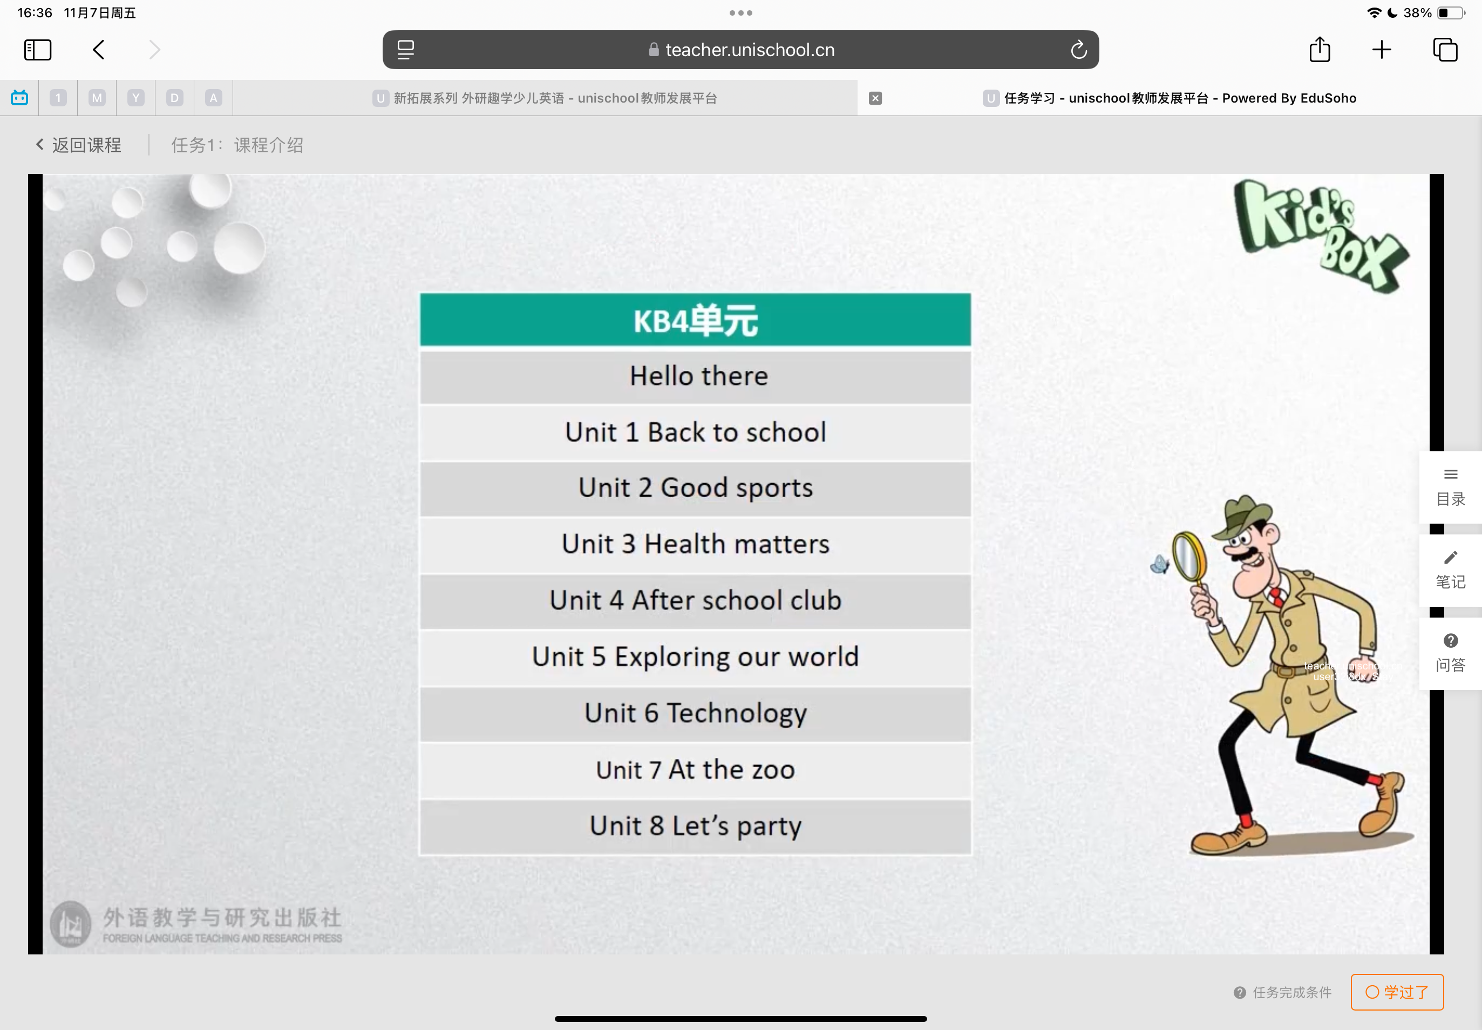Open the 问答 Q&A panel
The height and width of the screenshot is (1030, 1482).
tap(1450, 653)
